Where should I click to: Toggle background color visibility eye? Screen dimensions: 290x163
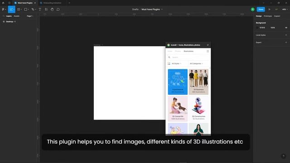pyautogui.click(x=286, y=28)
